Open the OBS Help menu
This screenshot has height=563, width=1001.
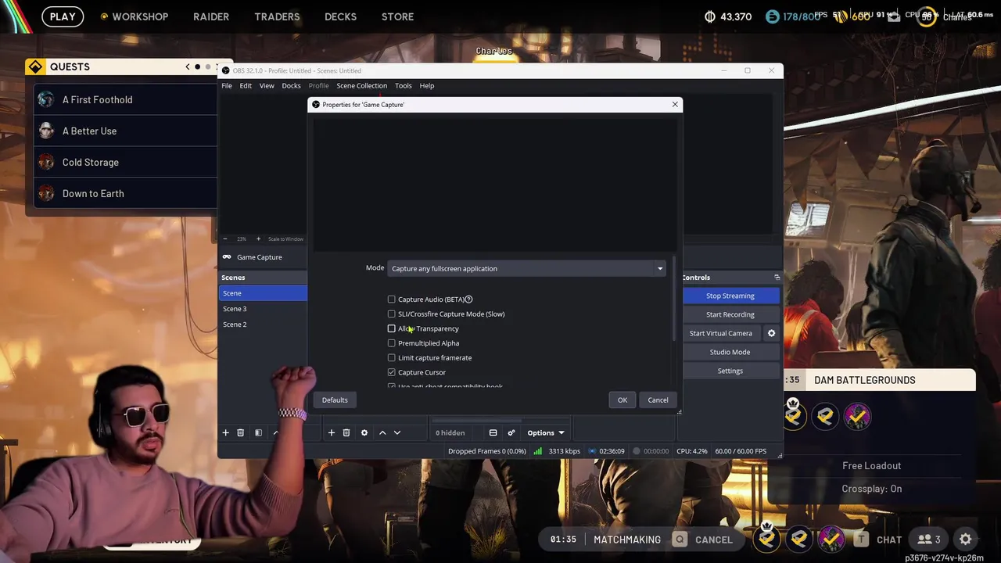pos(426,86)
